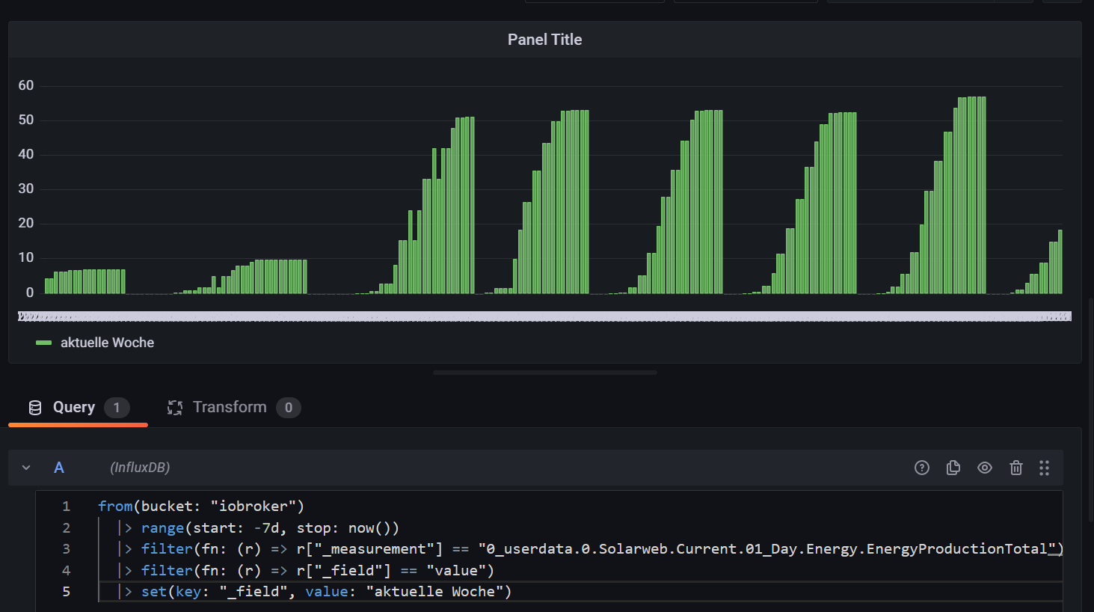Grab the query A reorder handle
The height and width of the screenshot is (612, 1094).
coord(1044,468)
